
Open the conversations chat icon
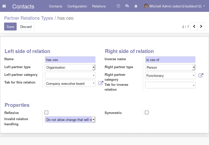coord(127,6)
